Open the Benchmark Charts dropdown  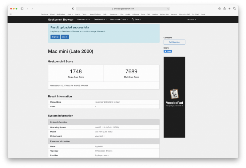pos(119,19)
